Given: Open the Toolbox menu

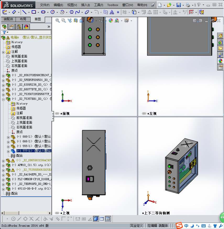Looking at the screenshot, I should pyautogui.click(x=113, y=5).
